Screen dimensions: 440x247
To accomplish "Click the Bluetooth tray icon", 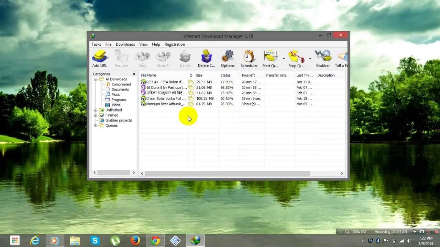I will tap(378, 241).
